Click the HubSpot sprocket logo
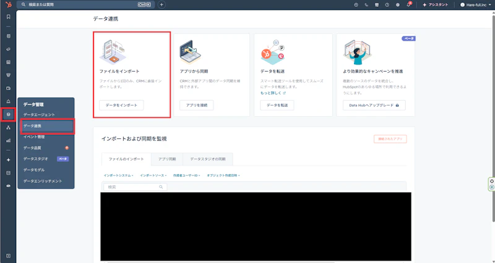 (x=9, y=5)
